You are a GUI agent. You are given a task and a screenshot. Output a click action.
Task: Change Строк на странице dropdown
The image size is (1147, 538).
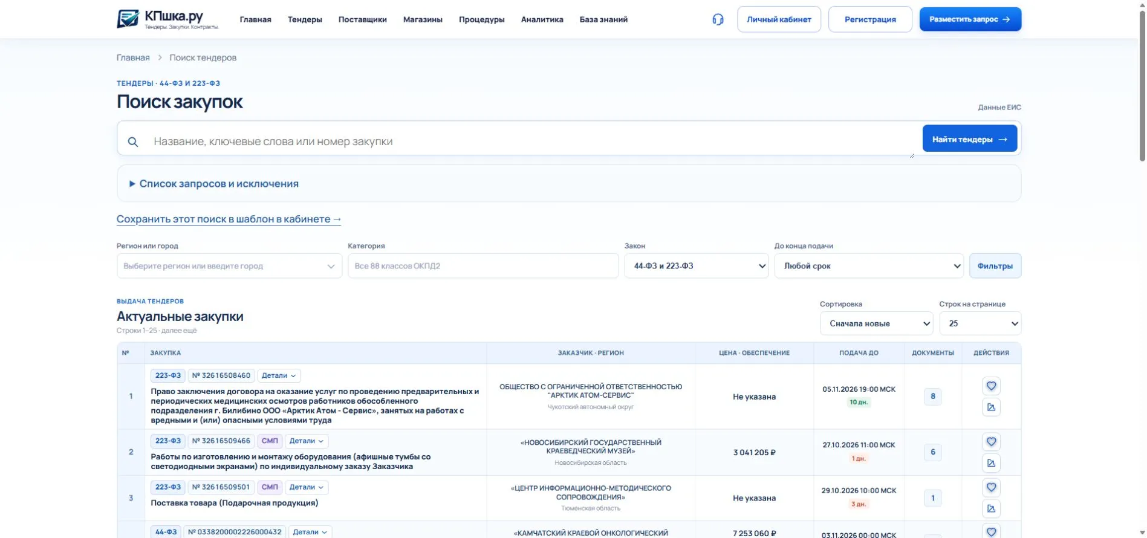click(980, 323)
